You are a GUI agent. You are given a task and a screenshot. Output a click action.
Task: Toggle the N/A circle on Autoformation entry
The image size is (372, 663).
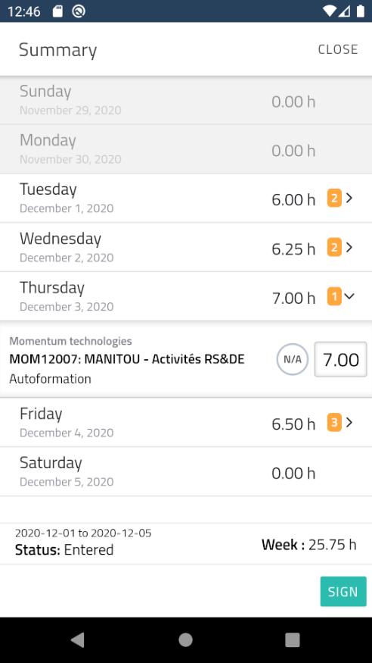[x=293, y=359]
